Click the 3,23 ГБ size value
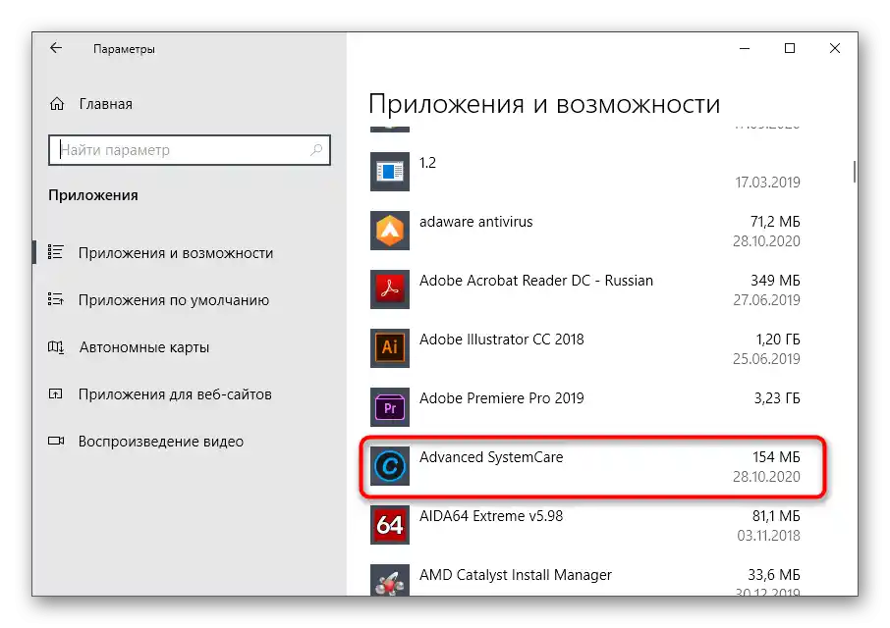This screenshot has height=628, width=890. 777,398
